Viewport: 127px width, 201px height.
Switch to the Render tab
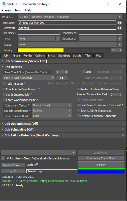[28, 56]
